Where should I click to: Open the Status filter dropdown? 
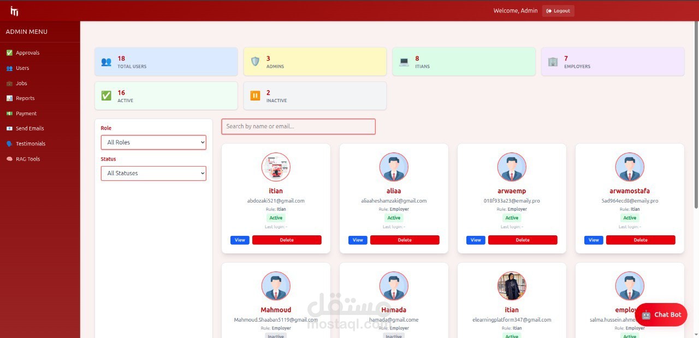coord(153,173)
